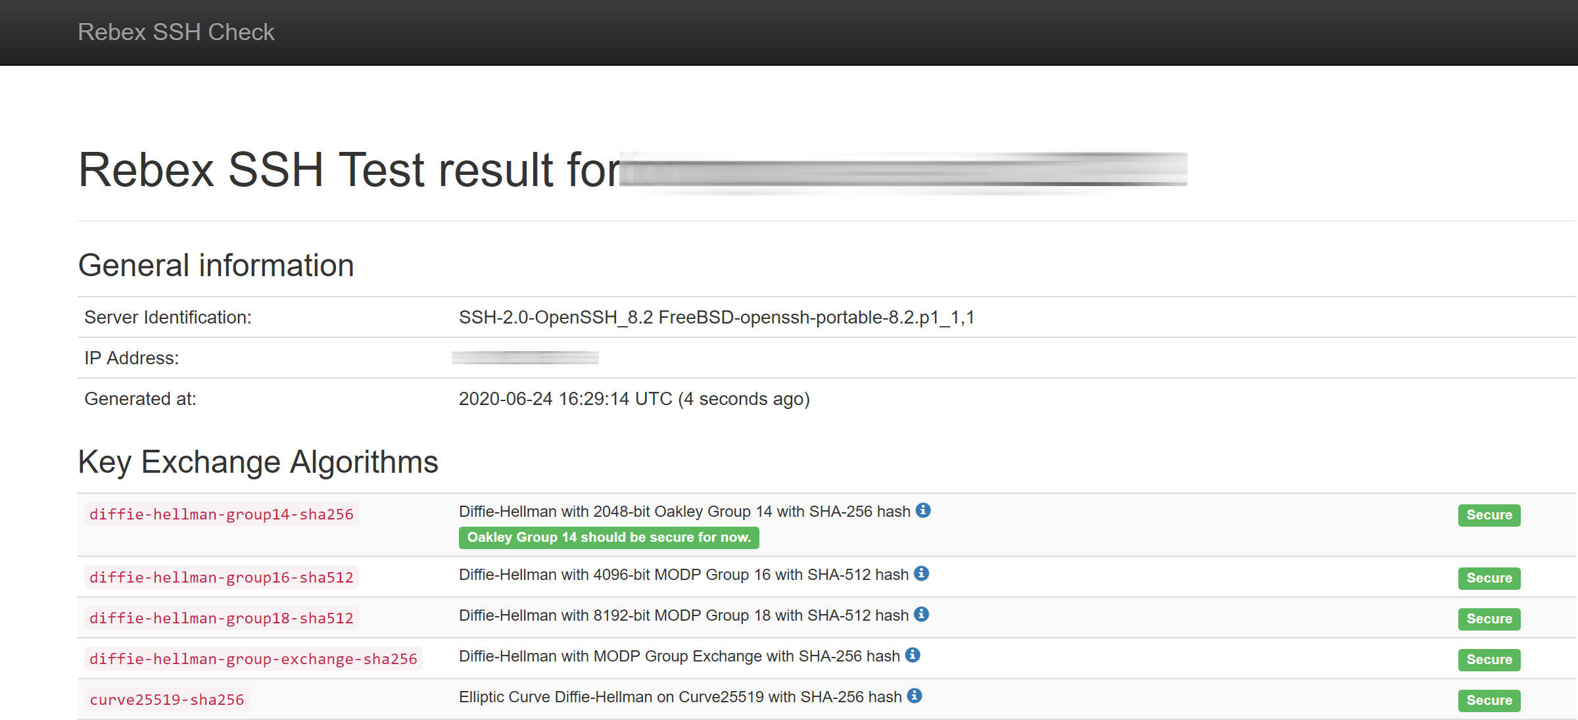1578x720 pixels.
Task: Open the Rebex SSH Check home link
Action: coord(176,32)
